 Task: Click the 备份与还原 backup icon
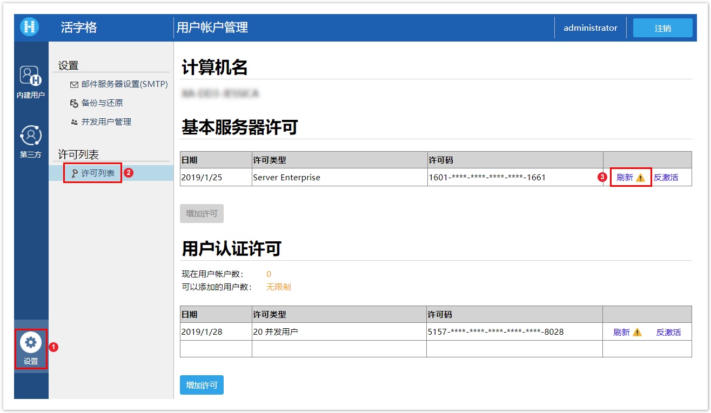(74, 103)
